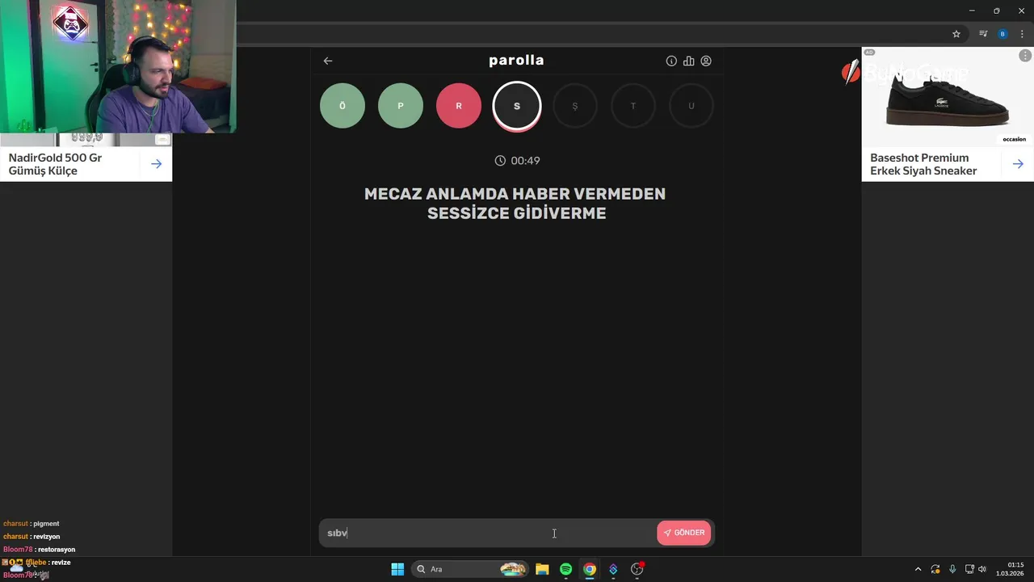The image size is (1034, 582).
Task: Open the blue diamond taskbar app
Action: (x=613, y=569)
